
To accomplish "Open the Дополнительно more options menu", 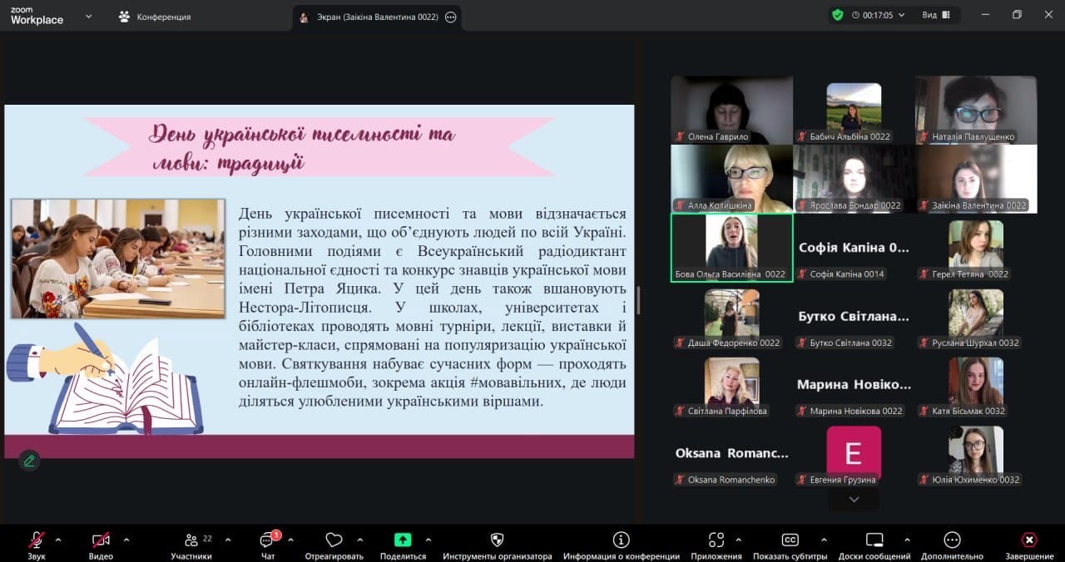I will click(952, 540).
